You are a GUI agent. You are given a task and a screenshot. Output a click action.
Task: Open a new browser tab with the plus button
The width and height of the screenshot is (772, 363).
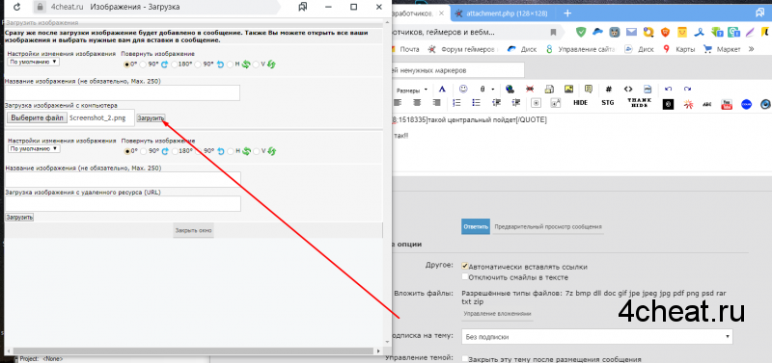(567, 13)
